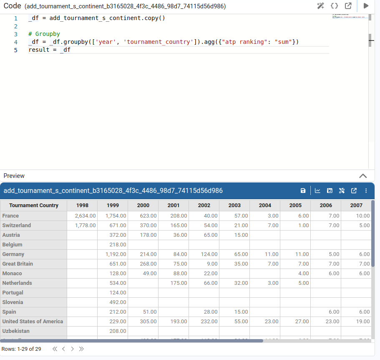Collapse the Preview panel chevron
Viewport: 380px width, 360px height.
pos(363,176)
